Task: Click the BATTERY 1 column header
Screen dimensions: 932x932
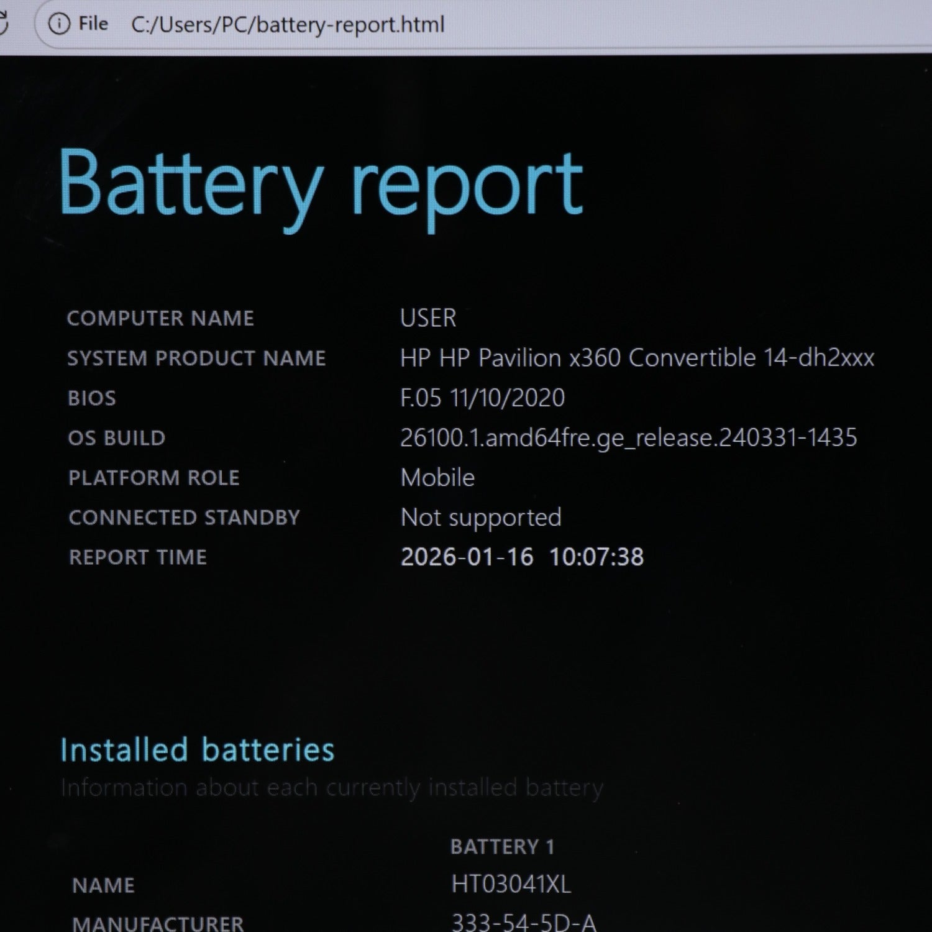Action: (x=502, y=846)
